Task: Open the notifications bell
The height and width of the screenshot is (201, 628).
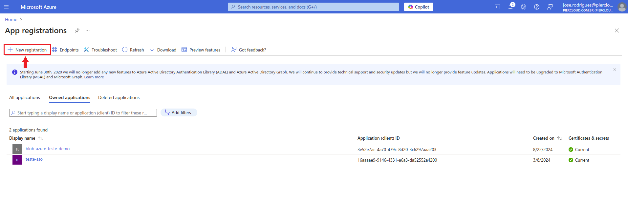Action: point(510,7)
